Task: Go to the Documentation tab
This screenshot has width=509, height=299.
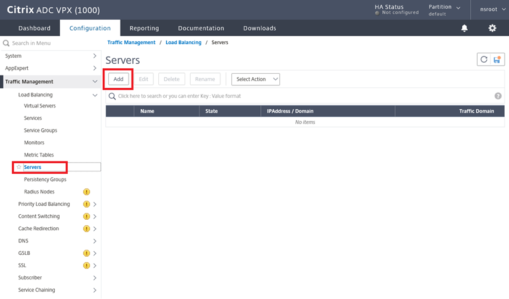Action: click(x=201, y=28)
